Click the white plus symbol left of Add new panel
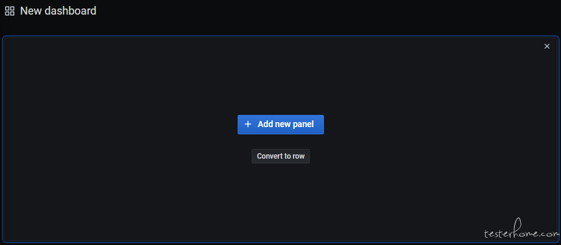This screenshot has width=561, height=245. 247,124
